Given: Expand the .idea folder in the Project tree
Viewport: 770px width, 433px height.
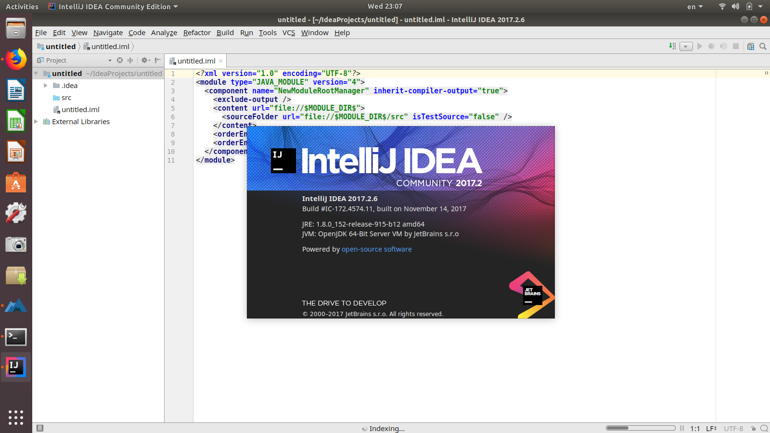Looking at the screenshot, I should coord(45,85).
